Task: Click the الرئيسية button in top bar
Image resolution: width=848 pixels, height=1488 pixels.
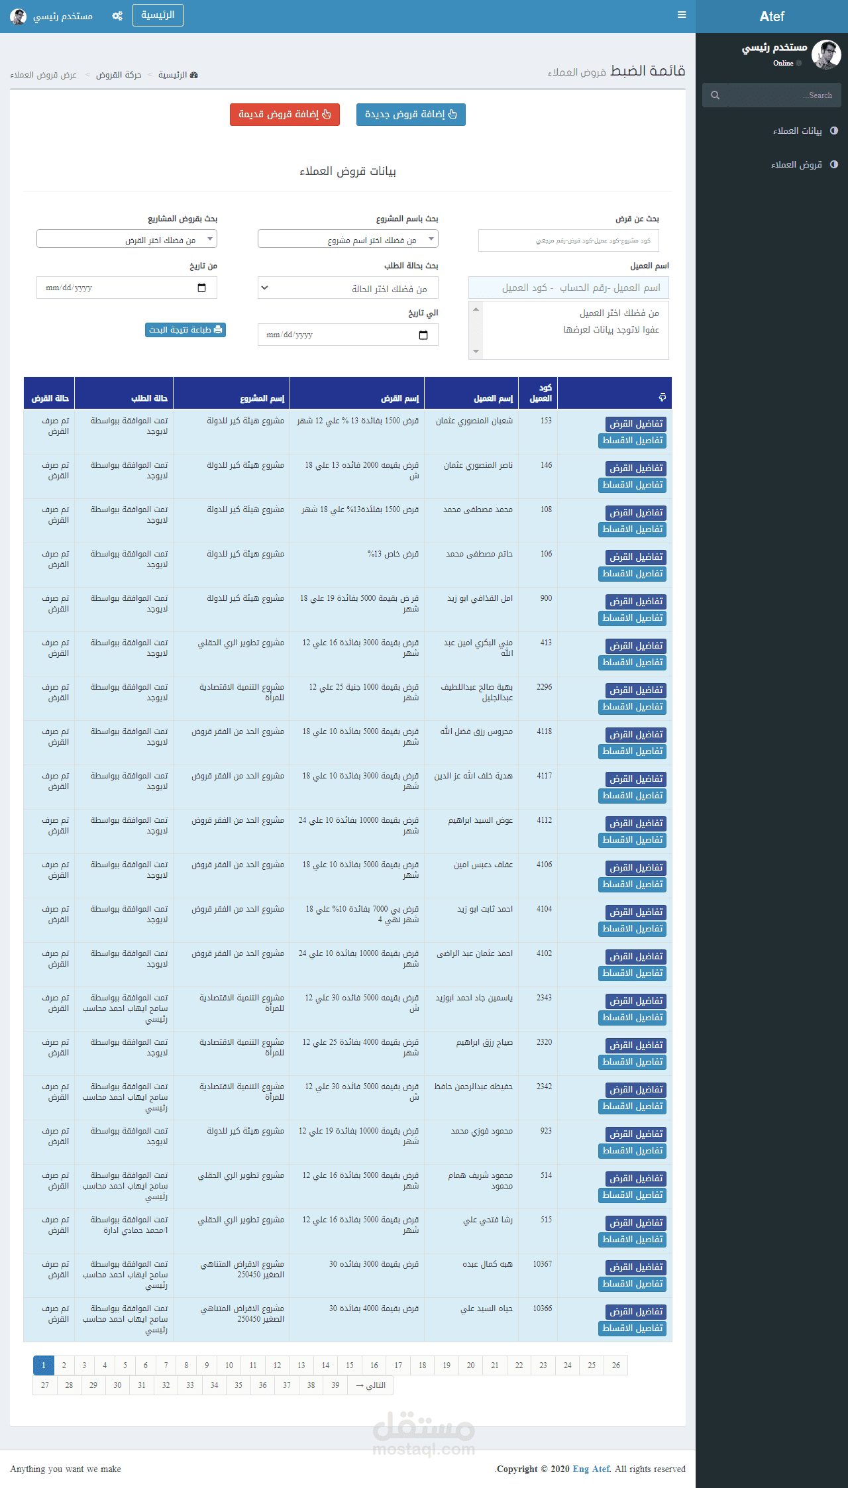Action: tap(158, 15)
